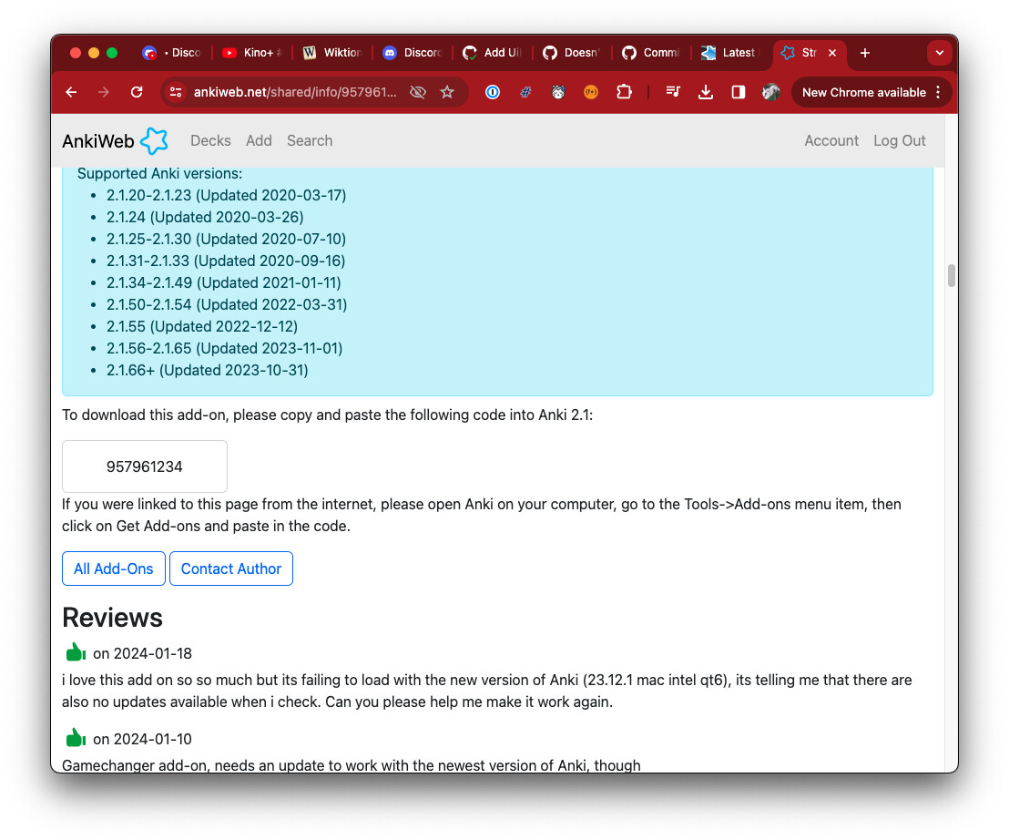Image resolution: width=1009 pixels, height=840 pixels.
Task: Switch to the Add UI GitHub tab
Action: (493, 53)
